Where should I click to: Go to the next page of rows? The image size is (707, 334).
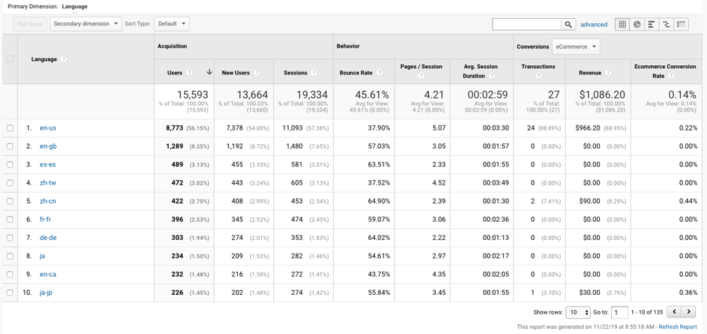[688, 312]
